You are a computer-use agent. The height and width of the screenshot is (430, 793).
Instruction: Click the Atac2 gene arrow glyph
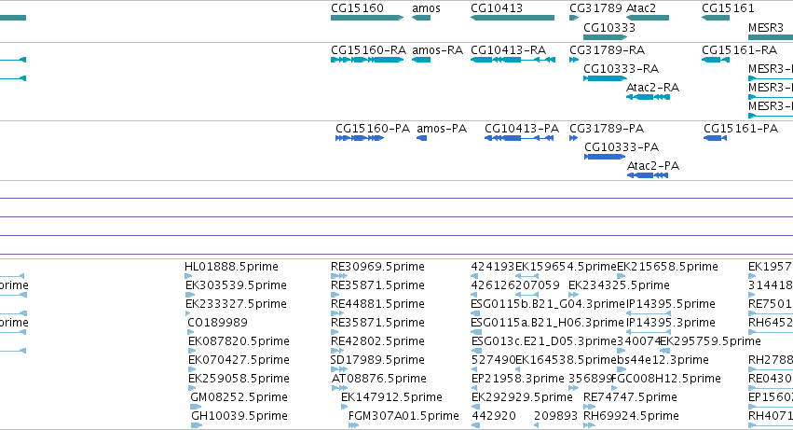coord(648,18)
